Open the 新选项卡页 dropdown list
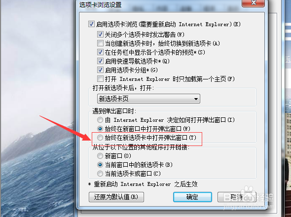 148,99
